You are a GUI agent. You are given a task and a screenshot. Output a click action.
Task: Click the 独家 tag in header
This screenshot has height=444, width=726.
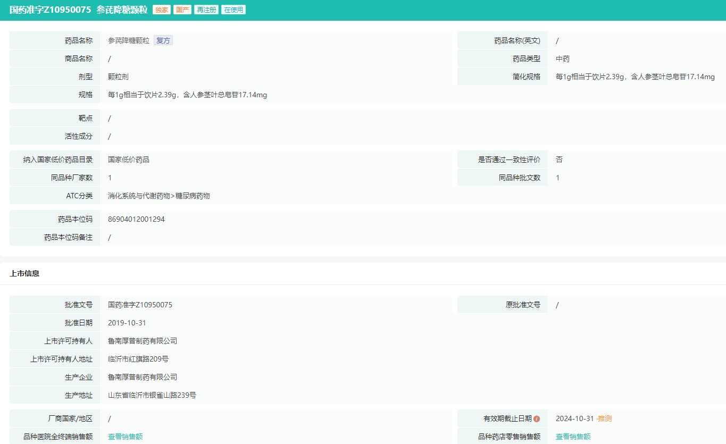tap(161, 10)
